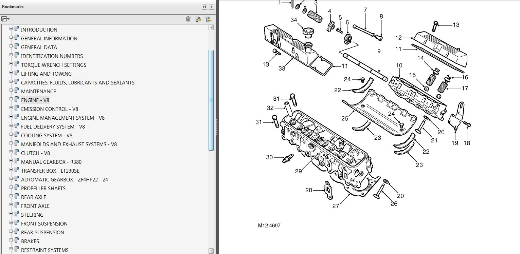
Task: Expand the BRAKES bookmark node
Action: tap(11, 240)
